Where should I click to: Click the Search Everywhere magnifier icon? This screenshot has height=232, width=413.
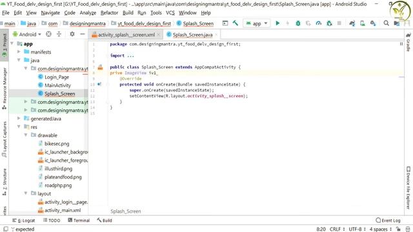tap(386, 23)
